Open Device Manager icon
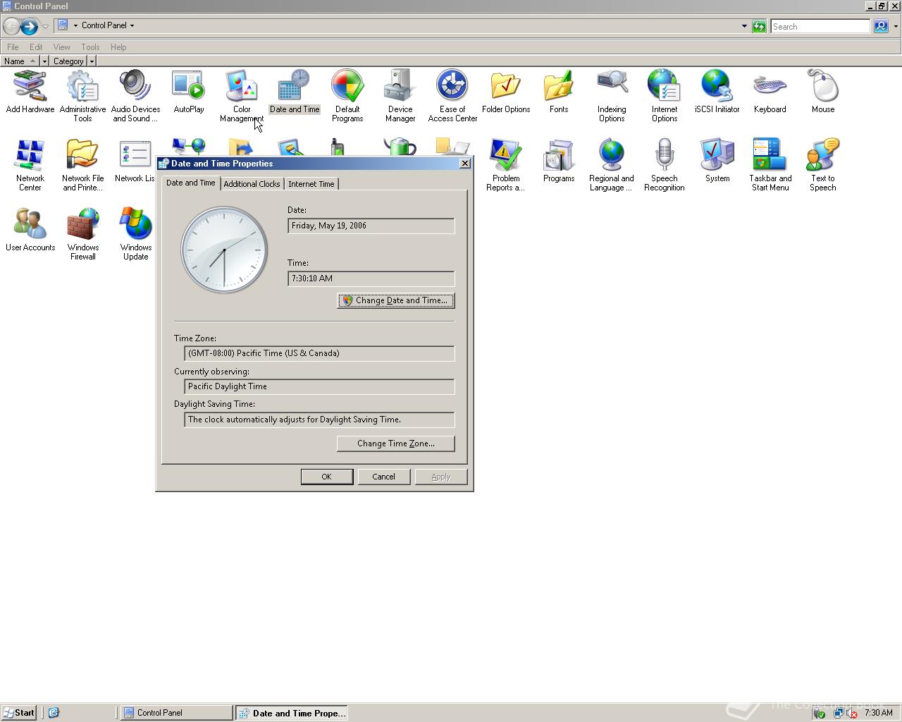Viewport: 902px width, 722px height. [400, 96]
